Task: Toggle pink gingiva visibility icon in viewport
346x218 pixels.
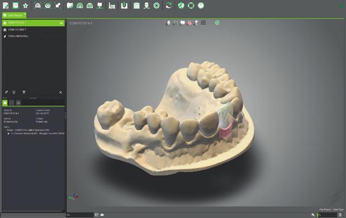Action: (189, 23)
